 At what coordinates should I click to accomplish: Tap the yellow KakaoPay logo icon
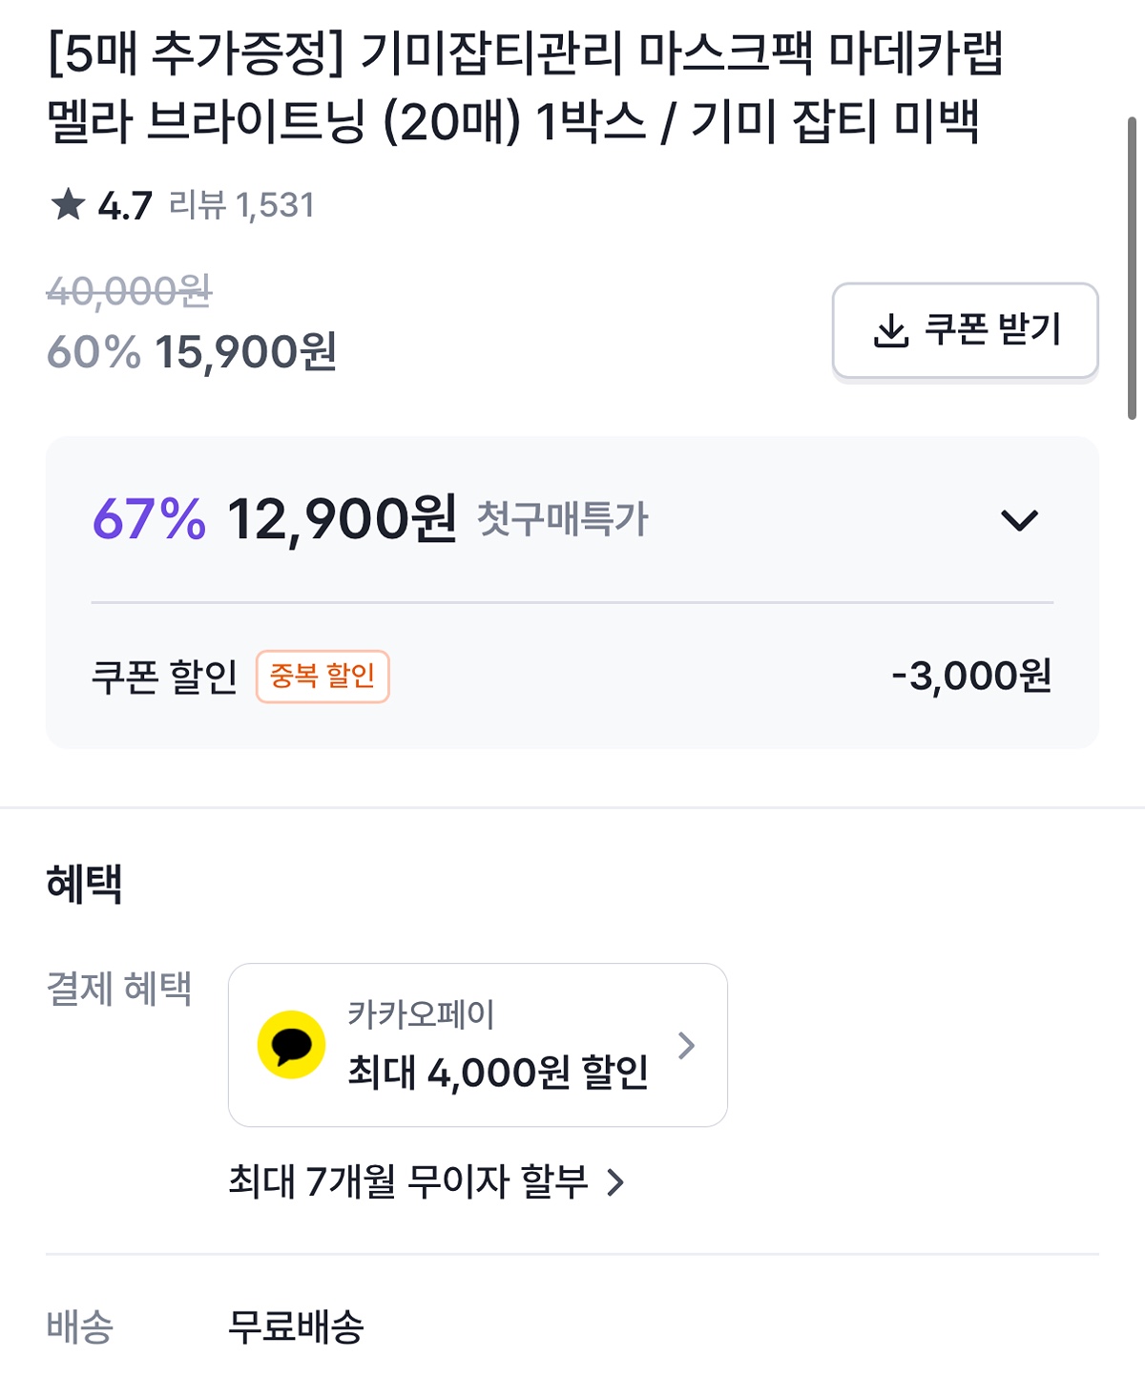[x=291, y=1045]
